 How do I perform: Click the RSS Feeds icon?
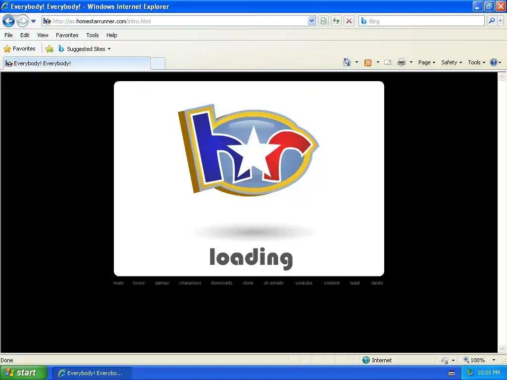pos(368,63)
